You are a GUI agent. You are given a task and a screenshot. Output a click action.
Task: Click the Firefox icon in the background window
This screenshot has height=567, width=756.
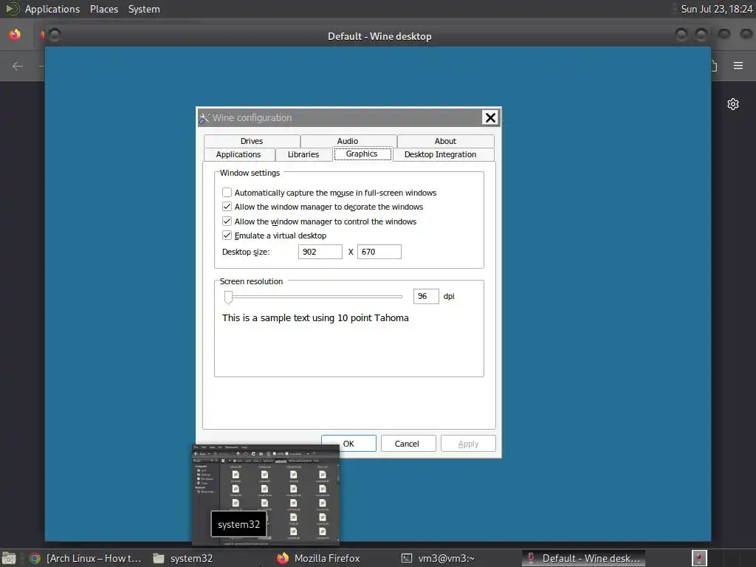15,35
